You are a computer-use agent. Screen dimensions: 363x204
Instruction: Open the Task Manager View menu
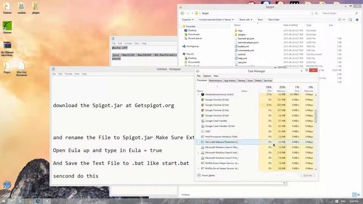point(216,76)
